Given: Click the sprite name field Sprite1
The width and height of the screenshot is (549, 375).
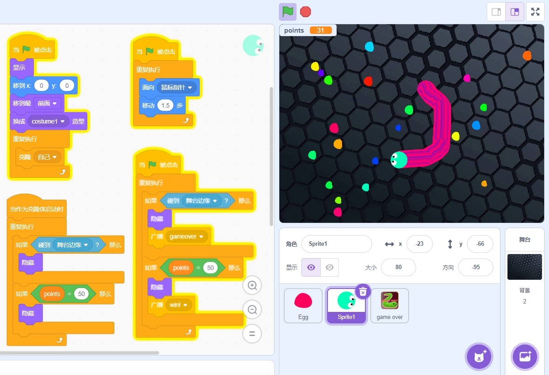Looking at the screenshot, I should tap(337, 244).
